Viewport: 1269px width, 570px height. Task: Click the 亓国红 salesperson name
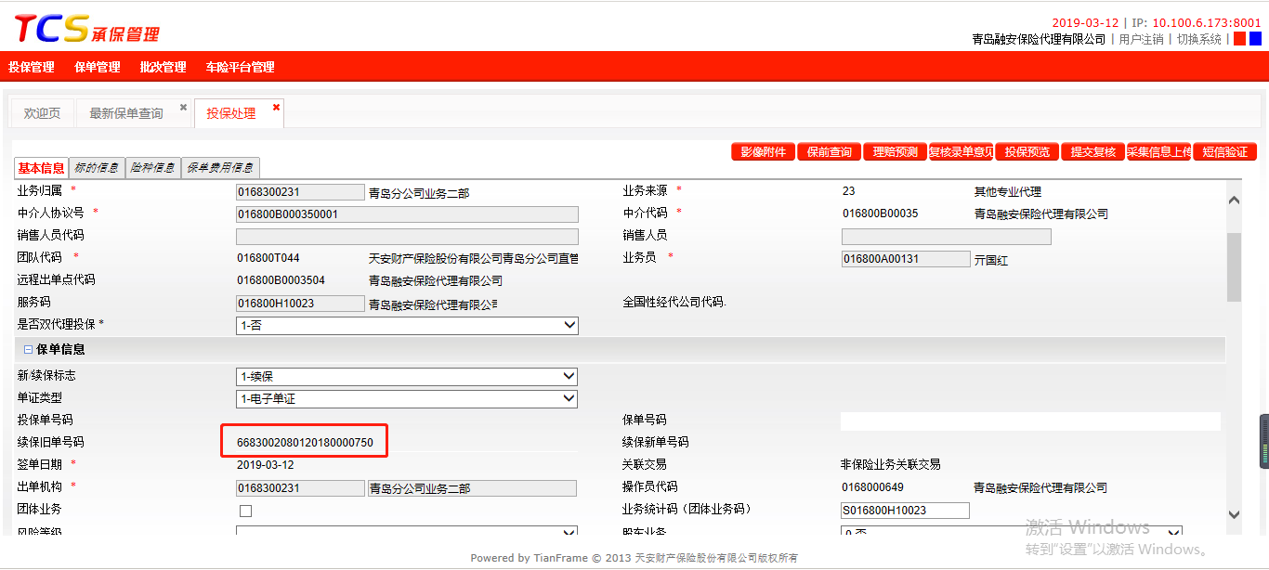point(991,261)
